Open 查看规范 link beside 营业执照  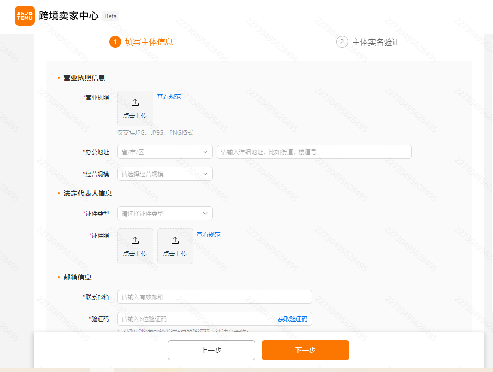point(169,96)
